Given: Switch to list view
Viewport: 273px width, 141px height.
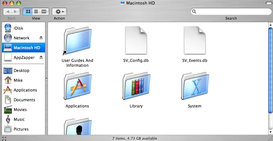Looking at the screenshot, I should click(36, 11).
